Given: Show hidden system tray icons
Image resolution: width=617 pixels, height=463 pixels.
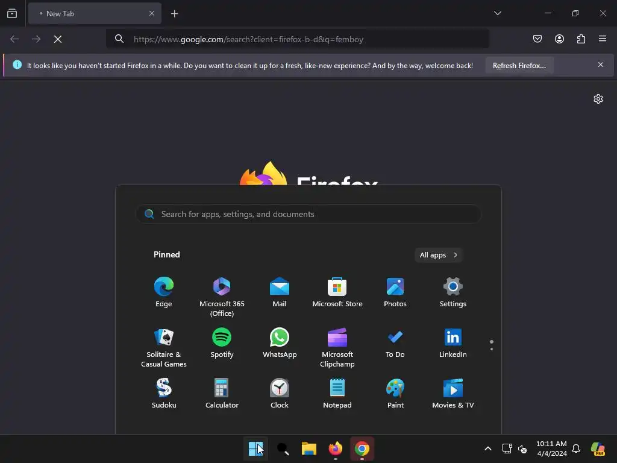Looking at the screenshot, I should pyautogui.click(x=488, y=449).
